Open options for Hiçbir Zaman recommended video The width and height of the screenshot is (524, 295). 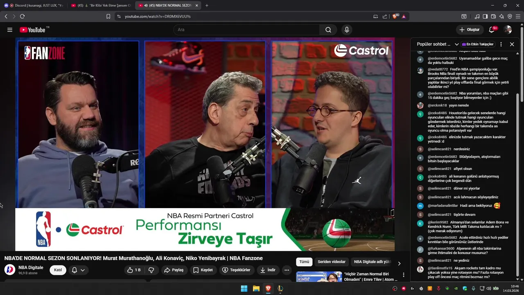(404, 275)
